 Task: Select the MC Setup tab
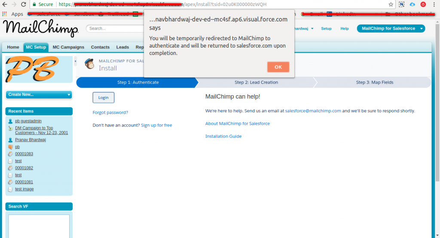click(36, 47)
